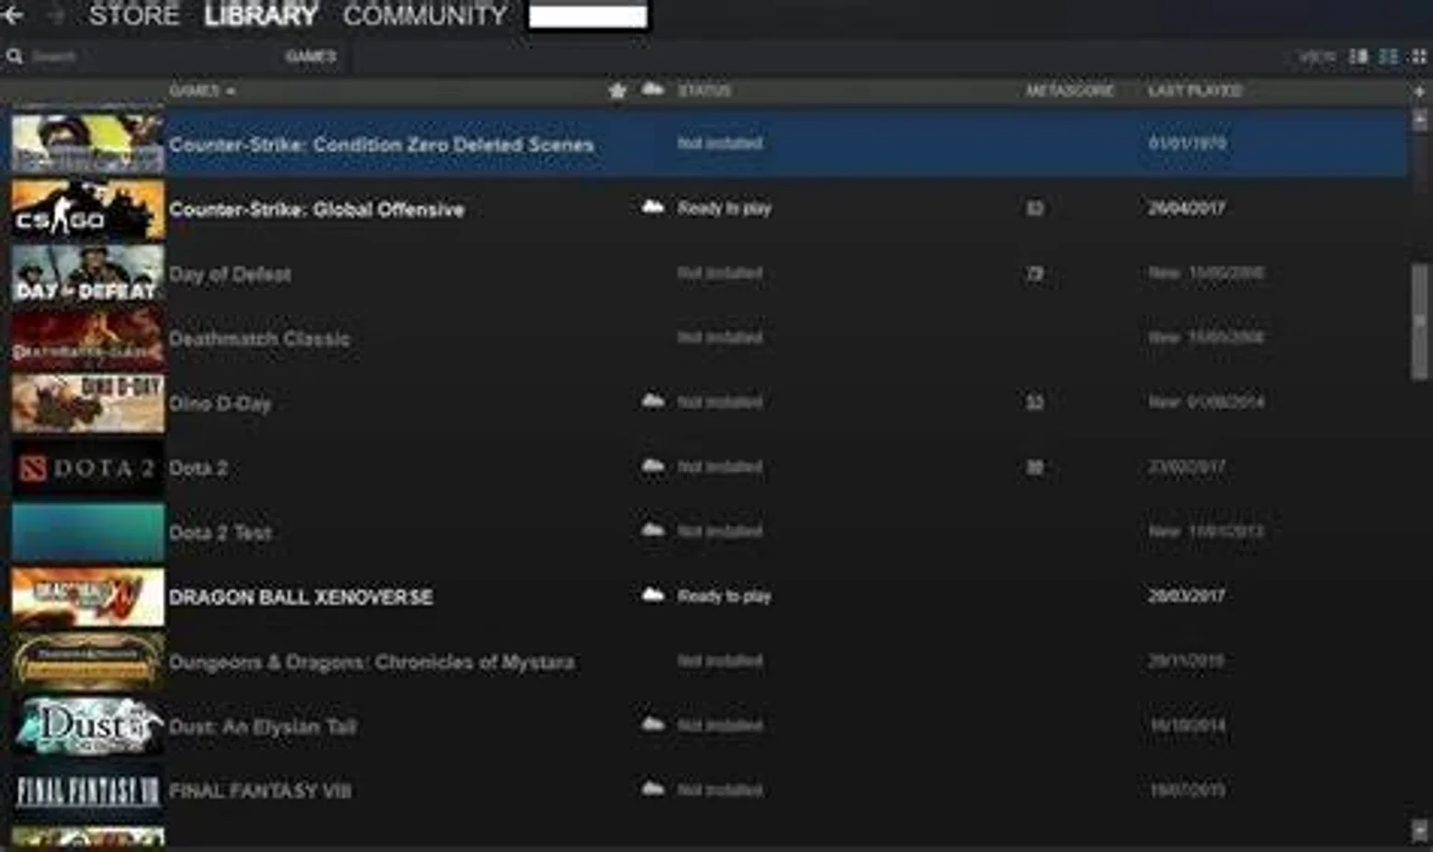Viewport: 1433px width, 852px height.
Task: Select the Dota 2 logo thumbnail
Action: click(88, 468)
